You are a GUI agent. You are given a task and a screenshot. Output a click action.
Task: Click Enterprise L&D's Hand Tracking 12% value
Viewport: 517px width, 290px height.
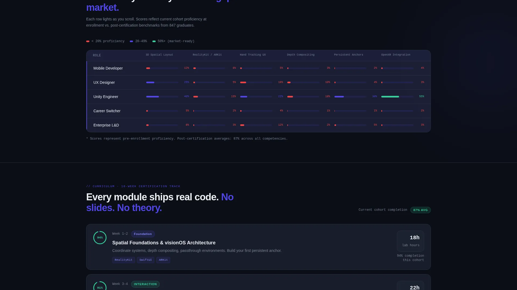(281, 125)
